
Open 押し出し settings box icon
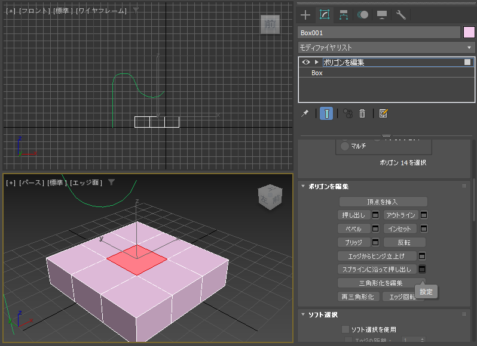point(375,215)
